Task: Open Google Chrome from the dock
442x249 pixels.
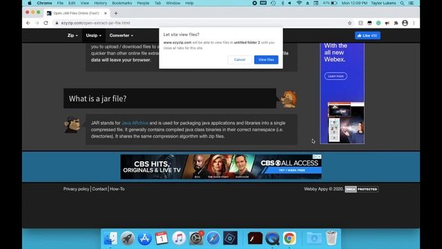Action: coord(289,238)
